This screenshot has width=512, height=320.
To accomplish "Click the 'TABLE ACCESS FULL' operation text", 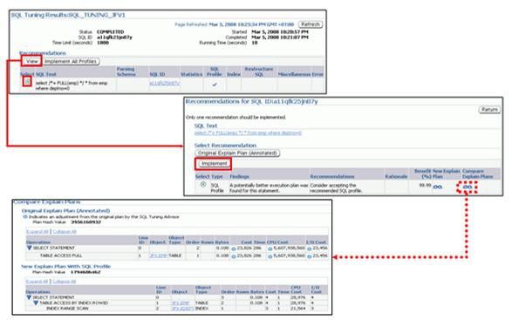I will pos(61,255).
